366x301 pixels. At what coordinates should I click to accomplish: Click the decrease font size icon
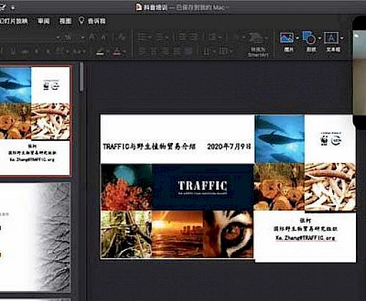click(104, 37)
